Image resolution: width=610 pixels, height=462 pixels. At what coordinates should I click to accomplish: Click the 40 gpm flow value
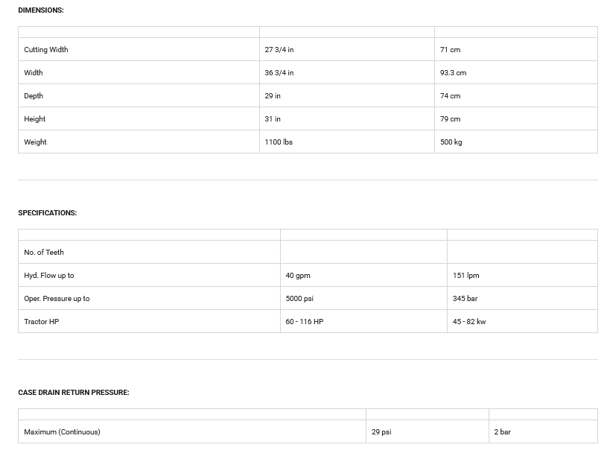298,276
